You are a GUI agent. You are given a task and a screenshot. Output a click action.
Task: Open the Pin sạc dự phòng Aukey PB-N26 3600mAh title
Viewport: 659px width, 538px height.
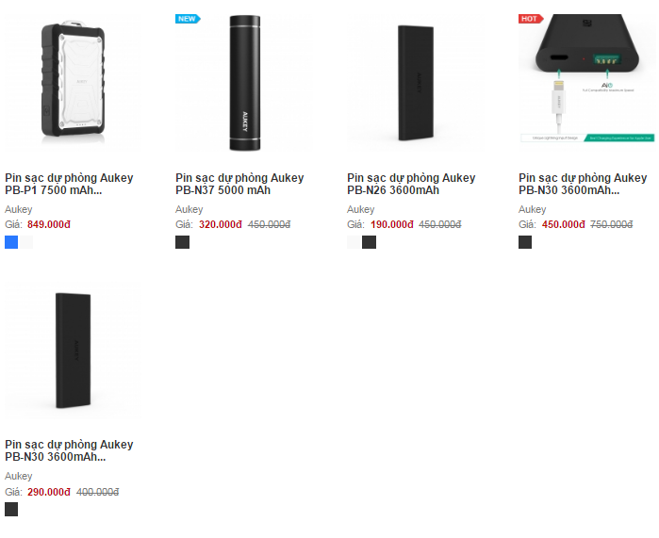click(411, 184)
